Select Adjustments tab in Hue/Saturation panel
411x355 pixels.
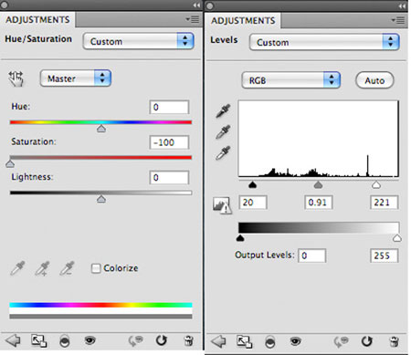(x=37, y=20)
